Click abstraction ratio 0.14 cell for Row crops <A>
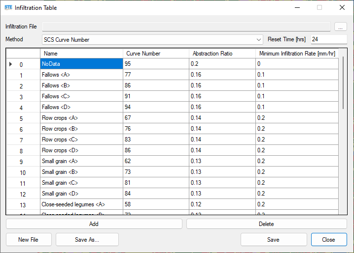 click(222, 117)
